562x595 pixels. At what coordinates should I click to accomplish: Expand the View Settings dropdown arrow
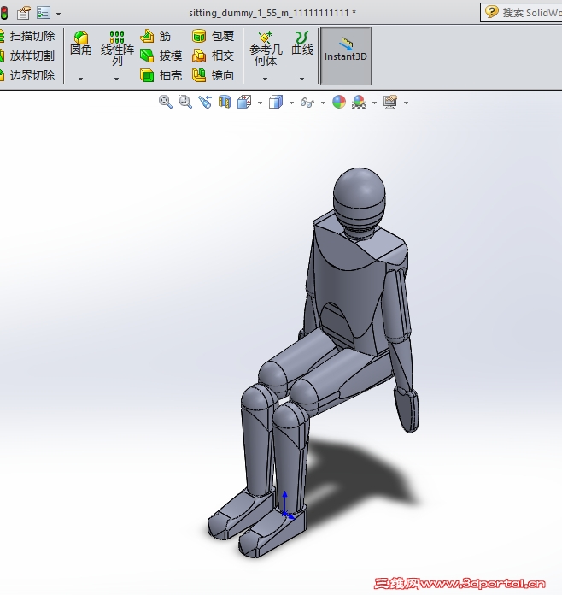[x=406, y=103]
